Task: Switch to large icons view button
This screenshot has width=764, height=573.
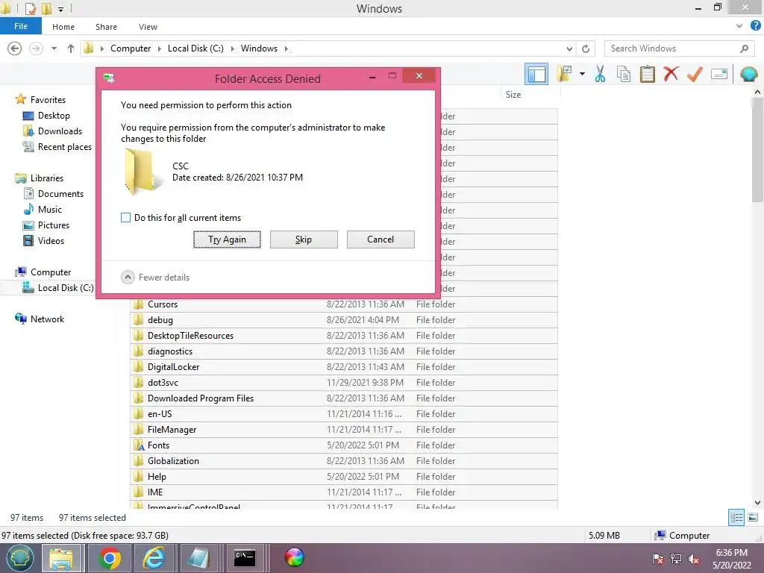Action: click(x=753, y=518)
